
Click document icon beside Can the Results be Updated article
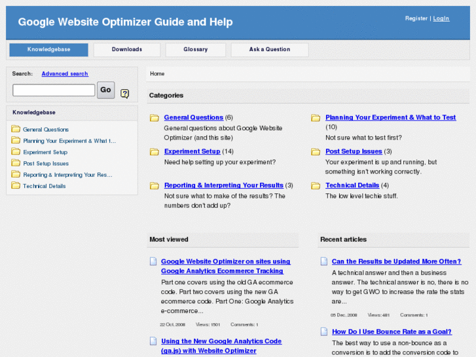click(x=324, y=261)
